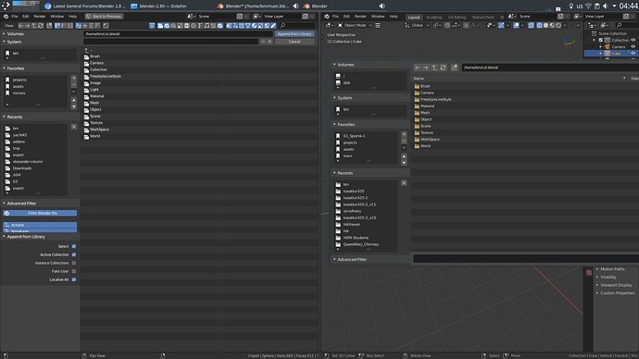Collapse the Append from Library options panel
The height and width of the screenshot is (359, 639).
(4, 237)
